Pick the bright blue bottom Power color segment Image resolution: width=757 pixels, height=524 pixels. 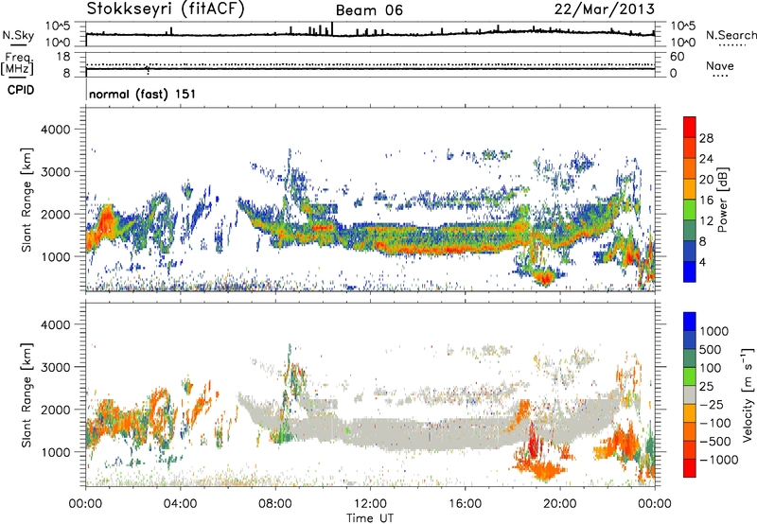click(x=690, y=271)
